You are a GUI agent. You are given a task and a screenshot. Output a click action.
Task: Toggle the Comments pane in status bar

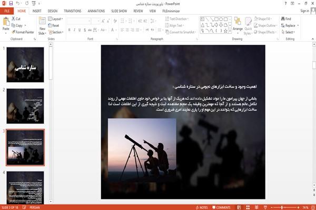point(221,207)
